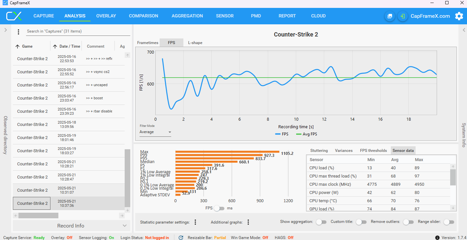The height and width of the screenshot is (240, 467).
Task: Open the CapFrameX.com link
Action: pos(430,16)
